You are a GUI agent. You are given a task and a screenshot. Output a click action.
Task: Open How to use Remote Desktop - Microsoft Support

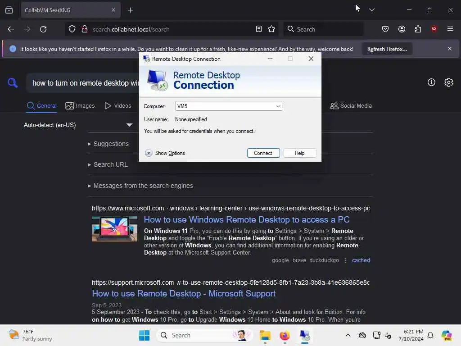(x=184, y=294)
